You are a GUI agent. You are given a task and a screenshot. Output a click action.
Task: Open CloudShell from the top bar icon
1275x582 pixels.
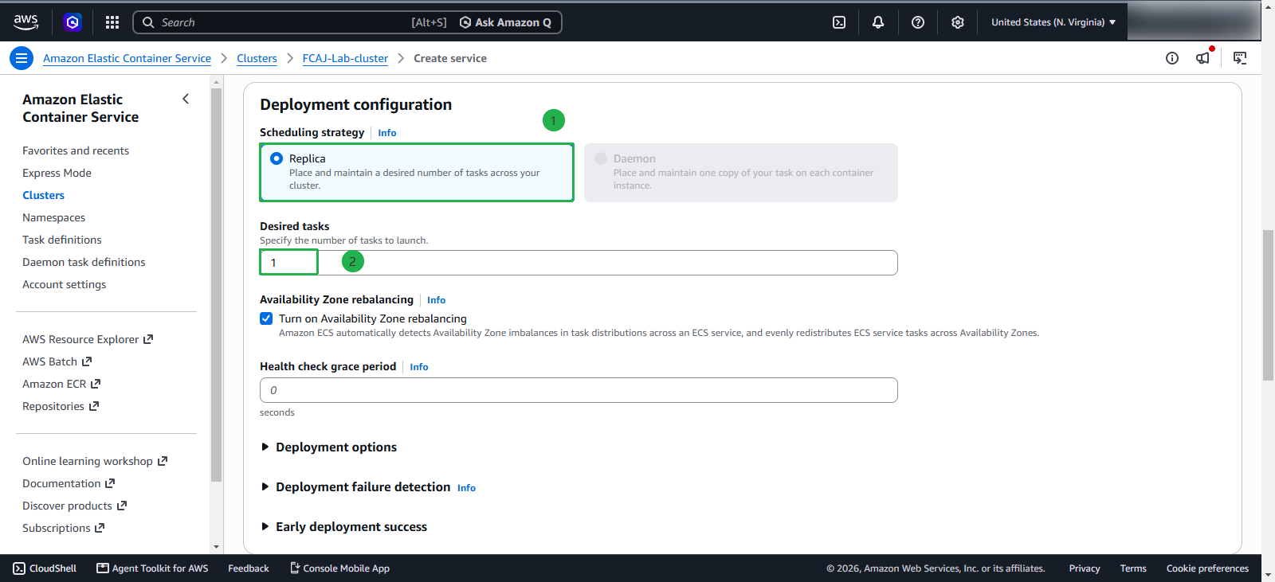click(x=839, y=22)
